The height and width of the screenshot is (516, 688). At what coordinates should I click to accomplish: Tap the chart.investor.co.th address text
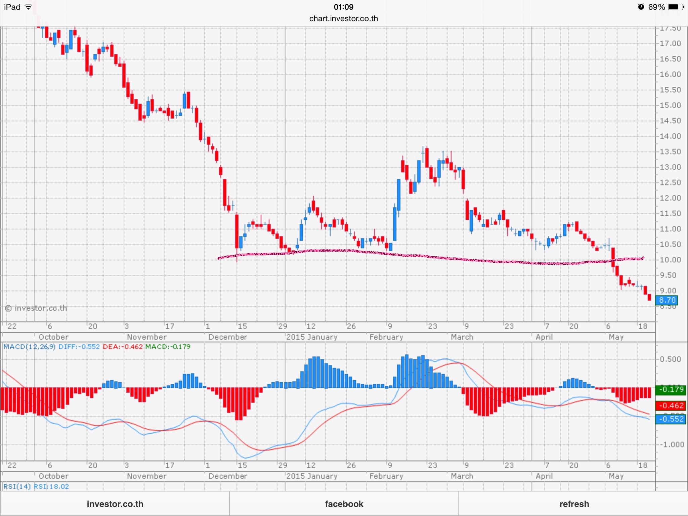pos(344,18)
